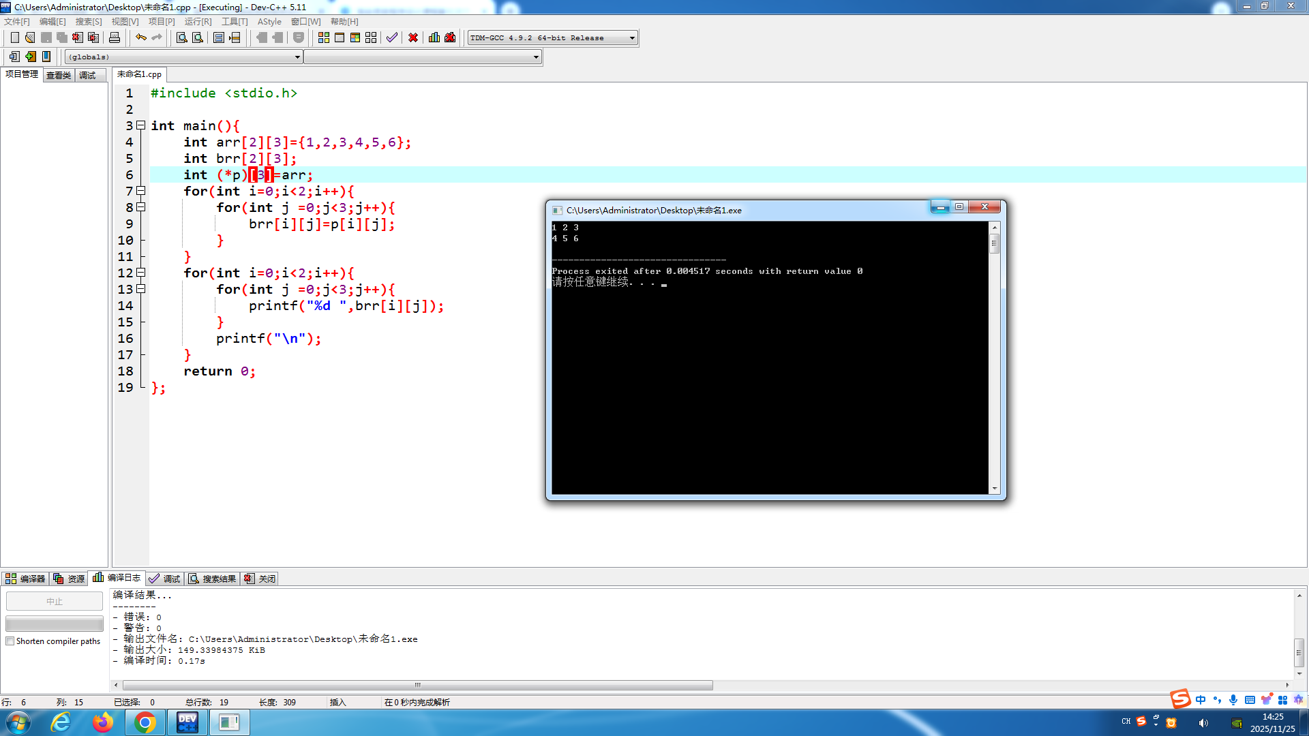Click the red X Stop Execution icon

pyautogui.click(x=413, y=37)
